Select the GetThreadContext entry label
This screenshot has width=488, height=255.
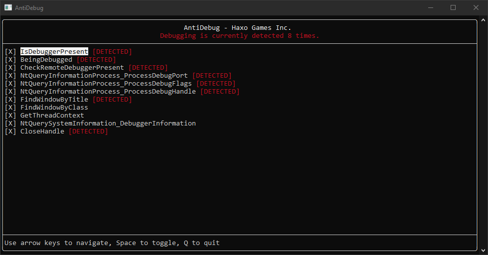[x=52, y=116]
